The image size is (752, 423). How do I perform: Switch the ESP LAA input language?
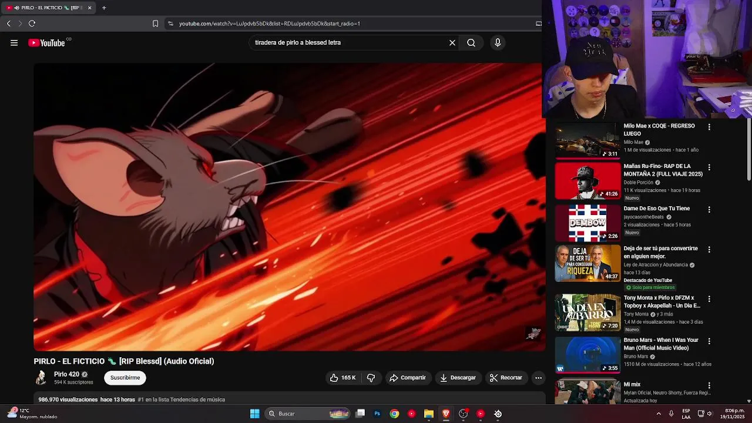coord(686,414)
